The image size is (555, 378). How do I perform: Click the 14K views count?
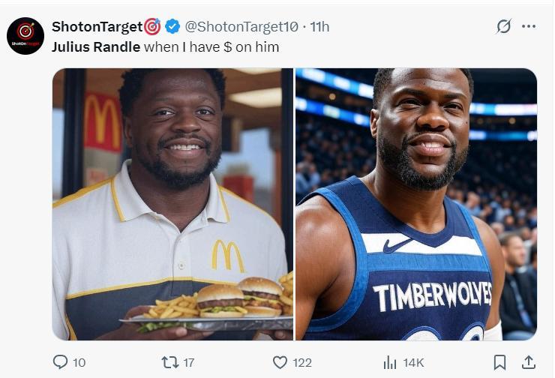tap(413, 362)
